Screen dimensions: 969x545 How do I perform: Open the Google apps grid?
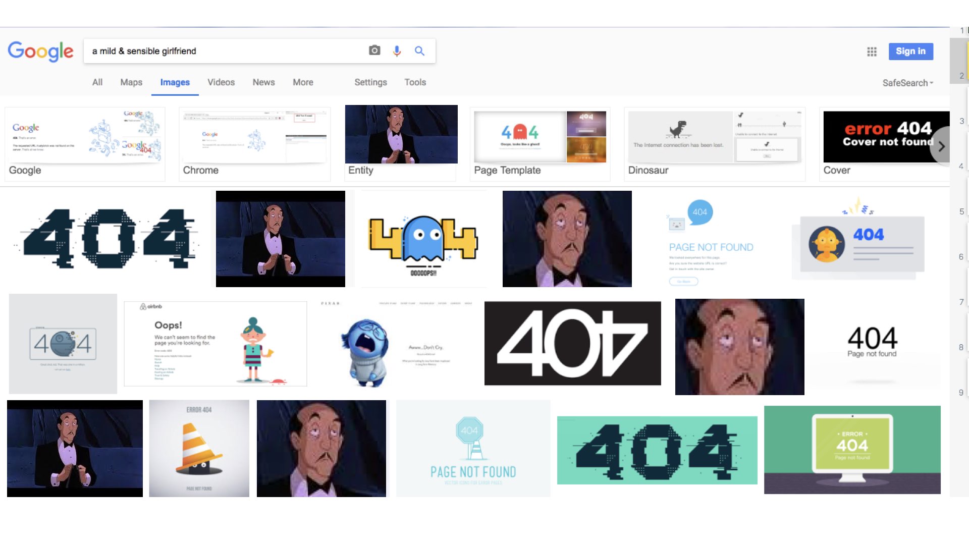tap(872, 51)
